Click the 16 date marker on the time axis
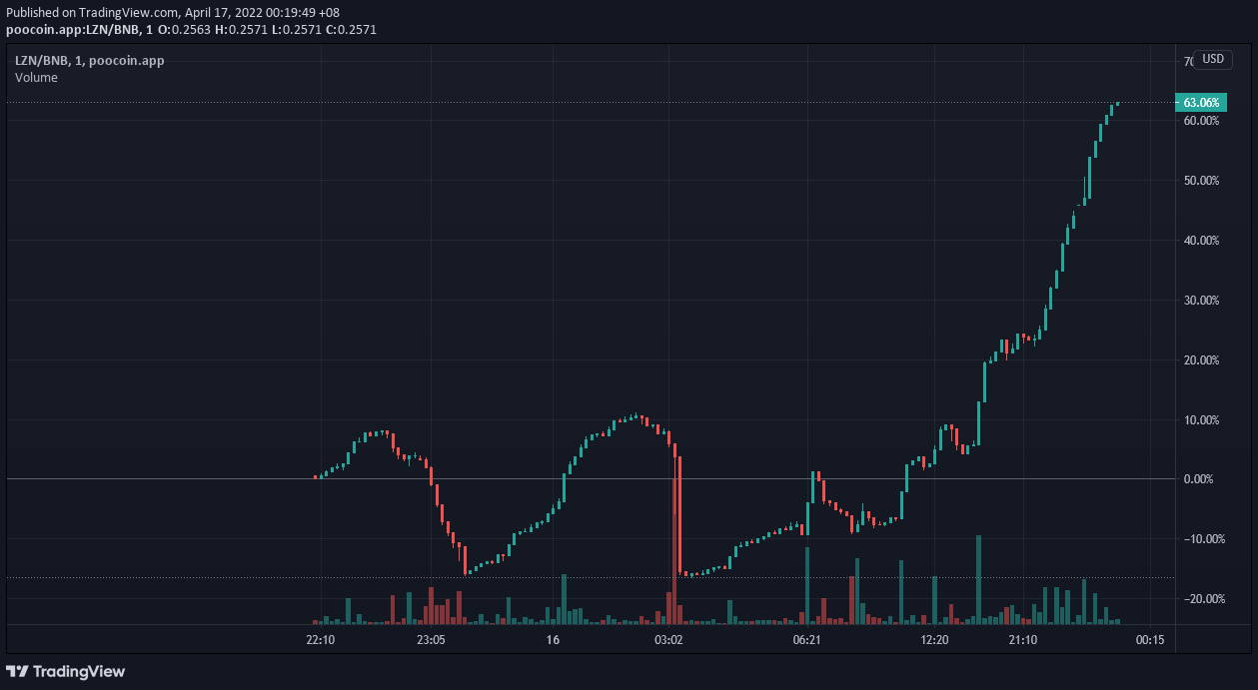The height and width of the screenshot is (690, 1258). 552,639
